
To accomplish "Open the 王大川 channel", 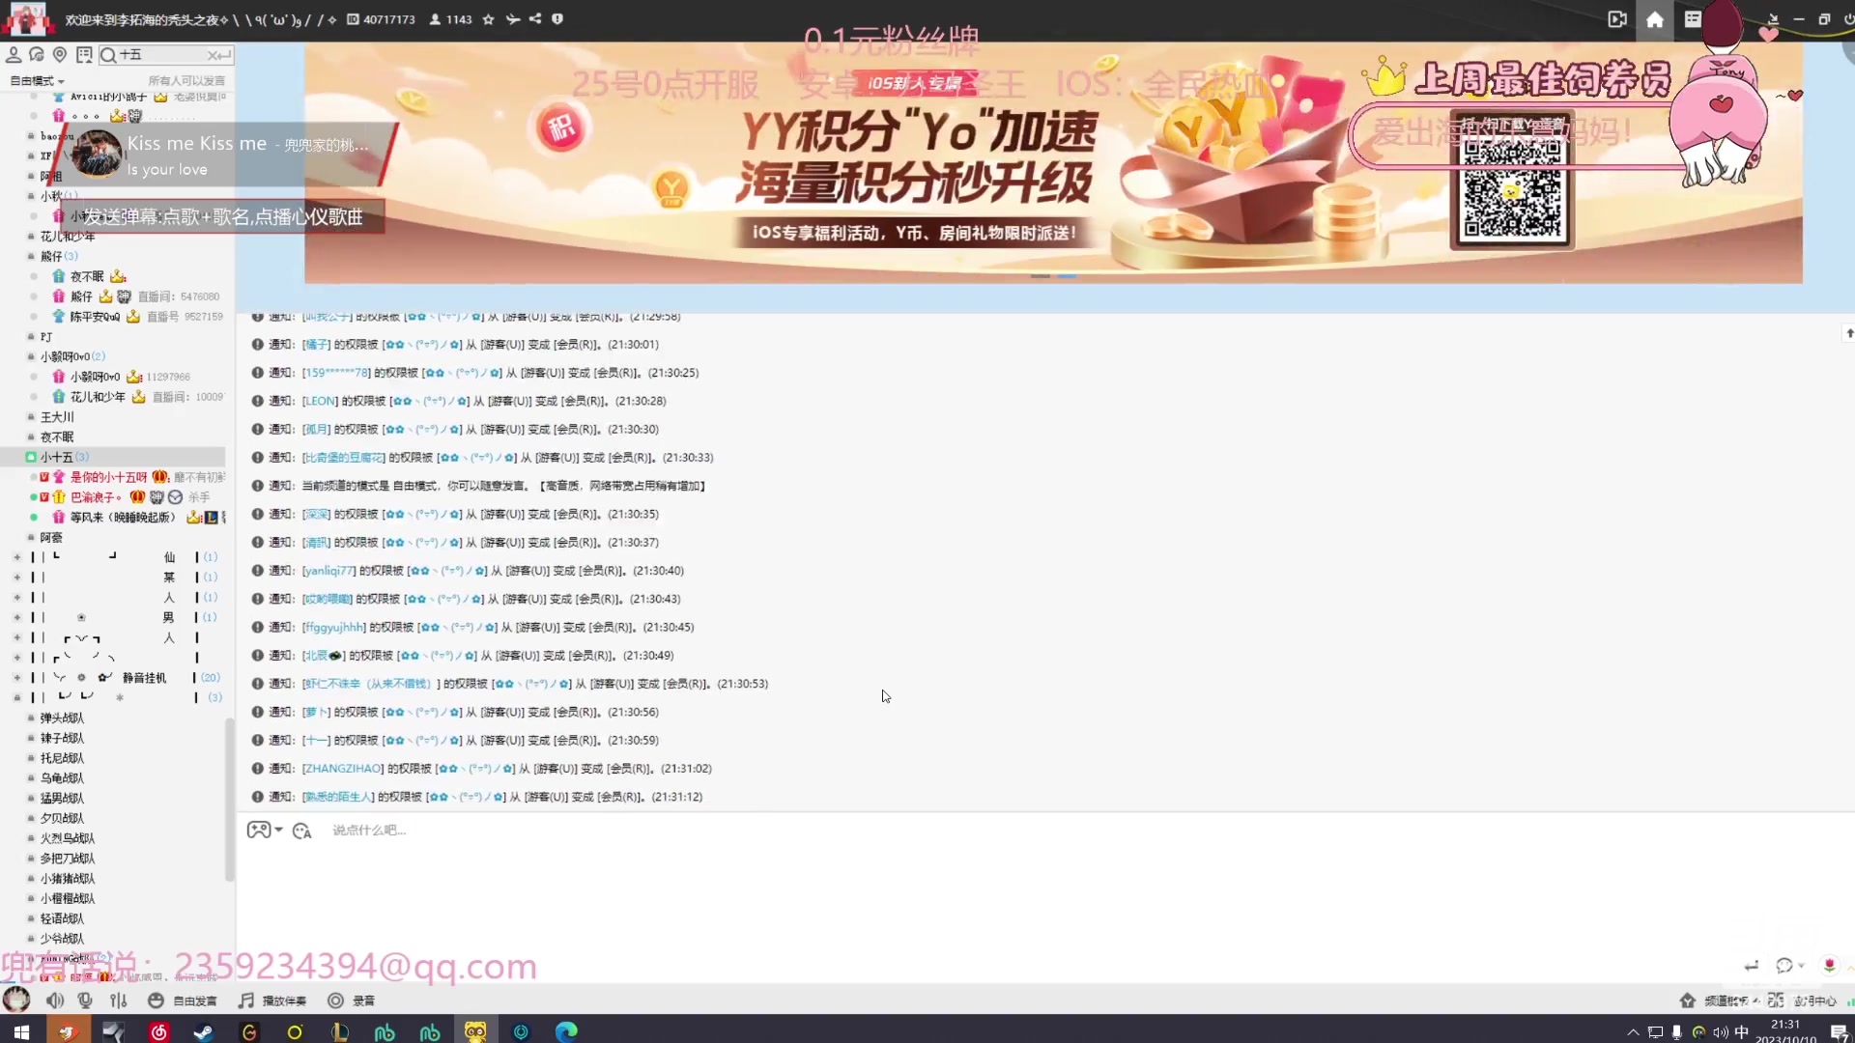I will pyautogui.click(x=57, y=417).
